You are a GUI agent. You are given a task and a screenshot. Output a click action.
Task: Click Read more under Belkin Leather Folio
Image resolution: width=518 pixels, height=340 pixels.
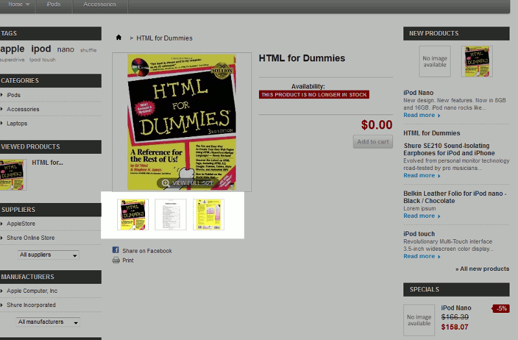coord(422,216)
